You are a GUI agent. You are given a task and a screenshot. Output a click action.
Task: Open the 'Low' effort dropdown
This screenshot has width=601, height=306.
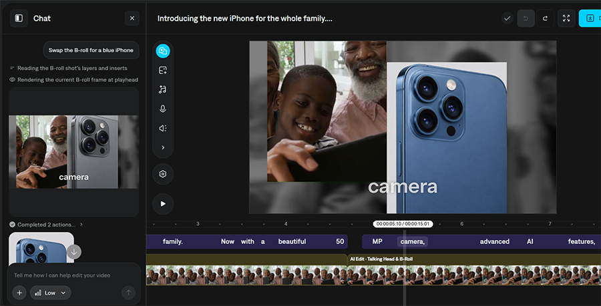(51, 293)
